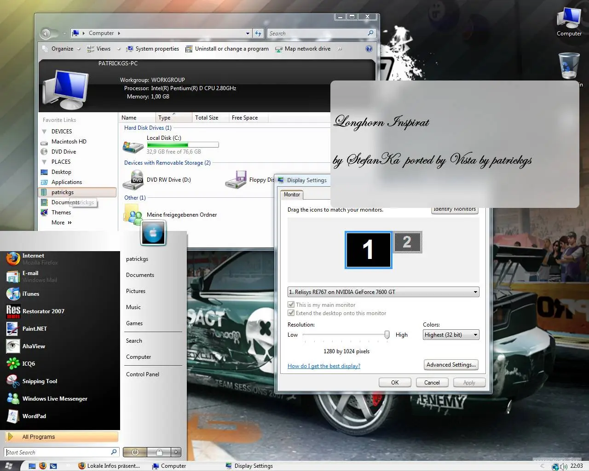
Task: Click the Start menu power button
Action: click(x=135, y=452)
